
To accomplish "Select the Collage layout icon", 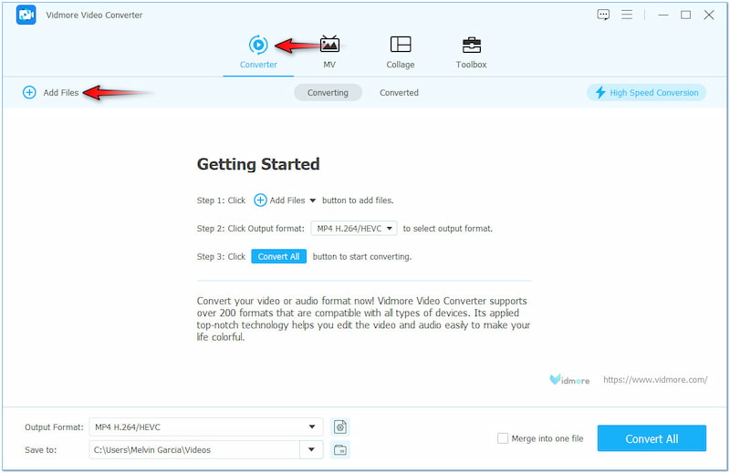I will [400, 45].
